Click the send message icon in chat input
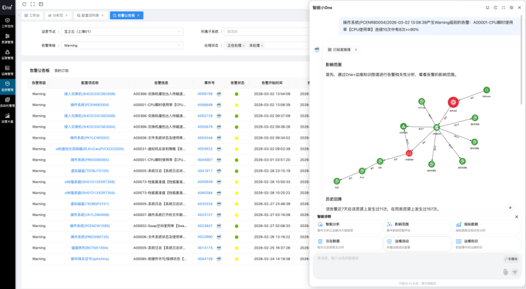Image resolution: width=526 pixels, height=289 pixels. point(514,272)
